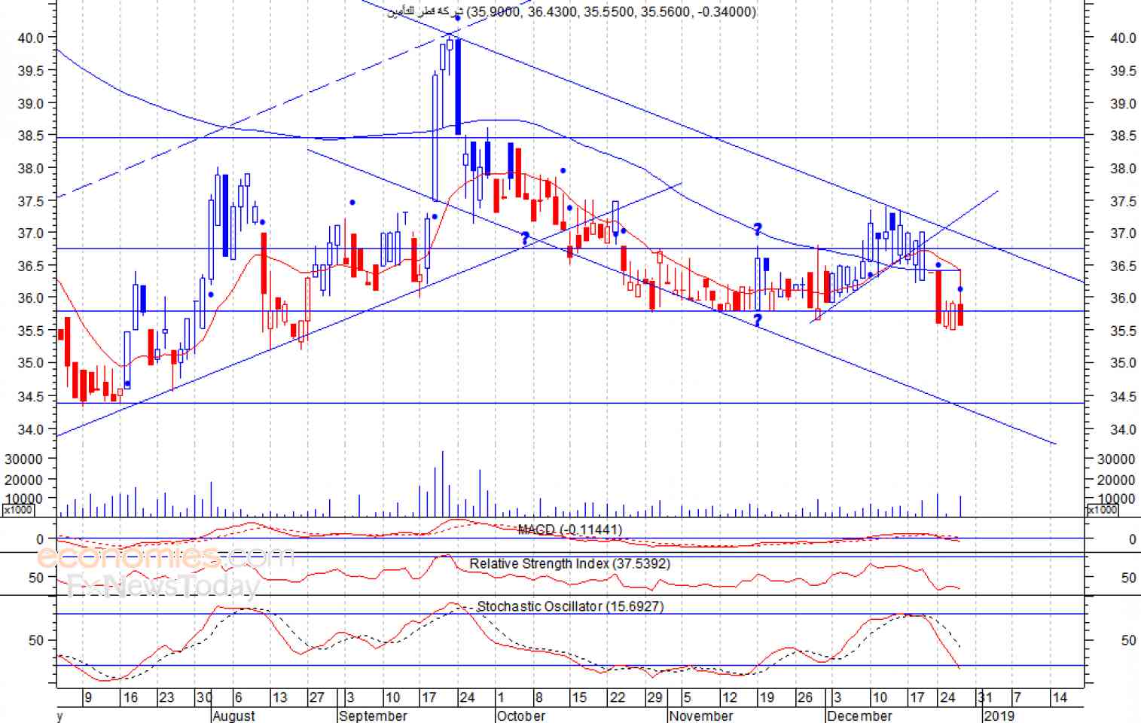Screen dimensions: 1141x723
Task: Select the 38.0 value on the right price axis
Action: [x=1123, y=169]
